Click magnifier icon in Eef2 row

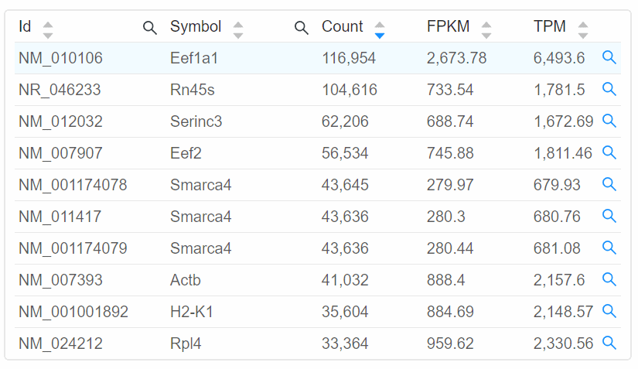coord(609,152)
